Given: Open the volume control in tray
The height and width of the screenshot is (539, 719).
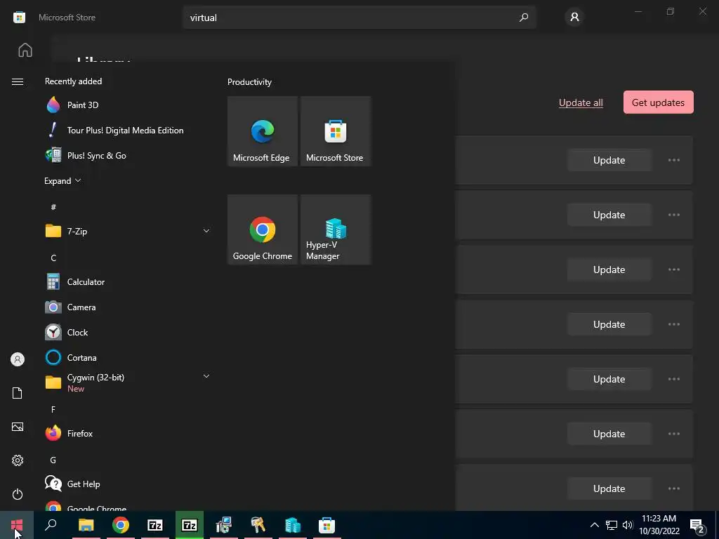Looking at the screenshot, I should 628,525.
